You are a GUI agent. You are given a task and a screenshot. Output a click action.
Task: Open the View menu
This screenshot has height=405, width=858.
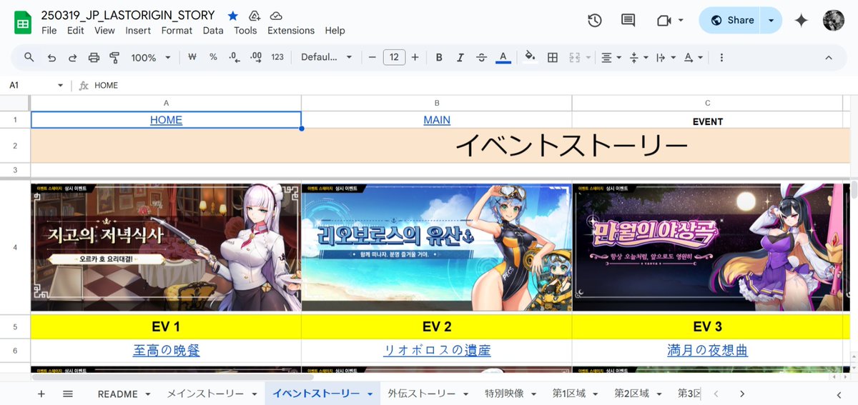click(104, 30)
